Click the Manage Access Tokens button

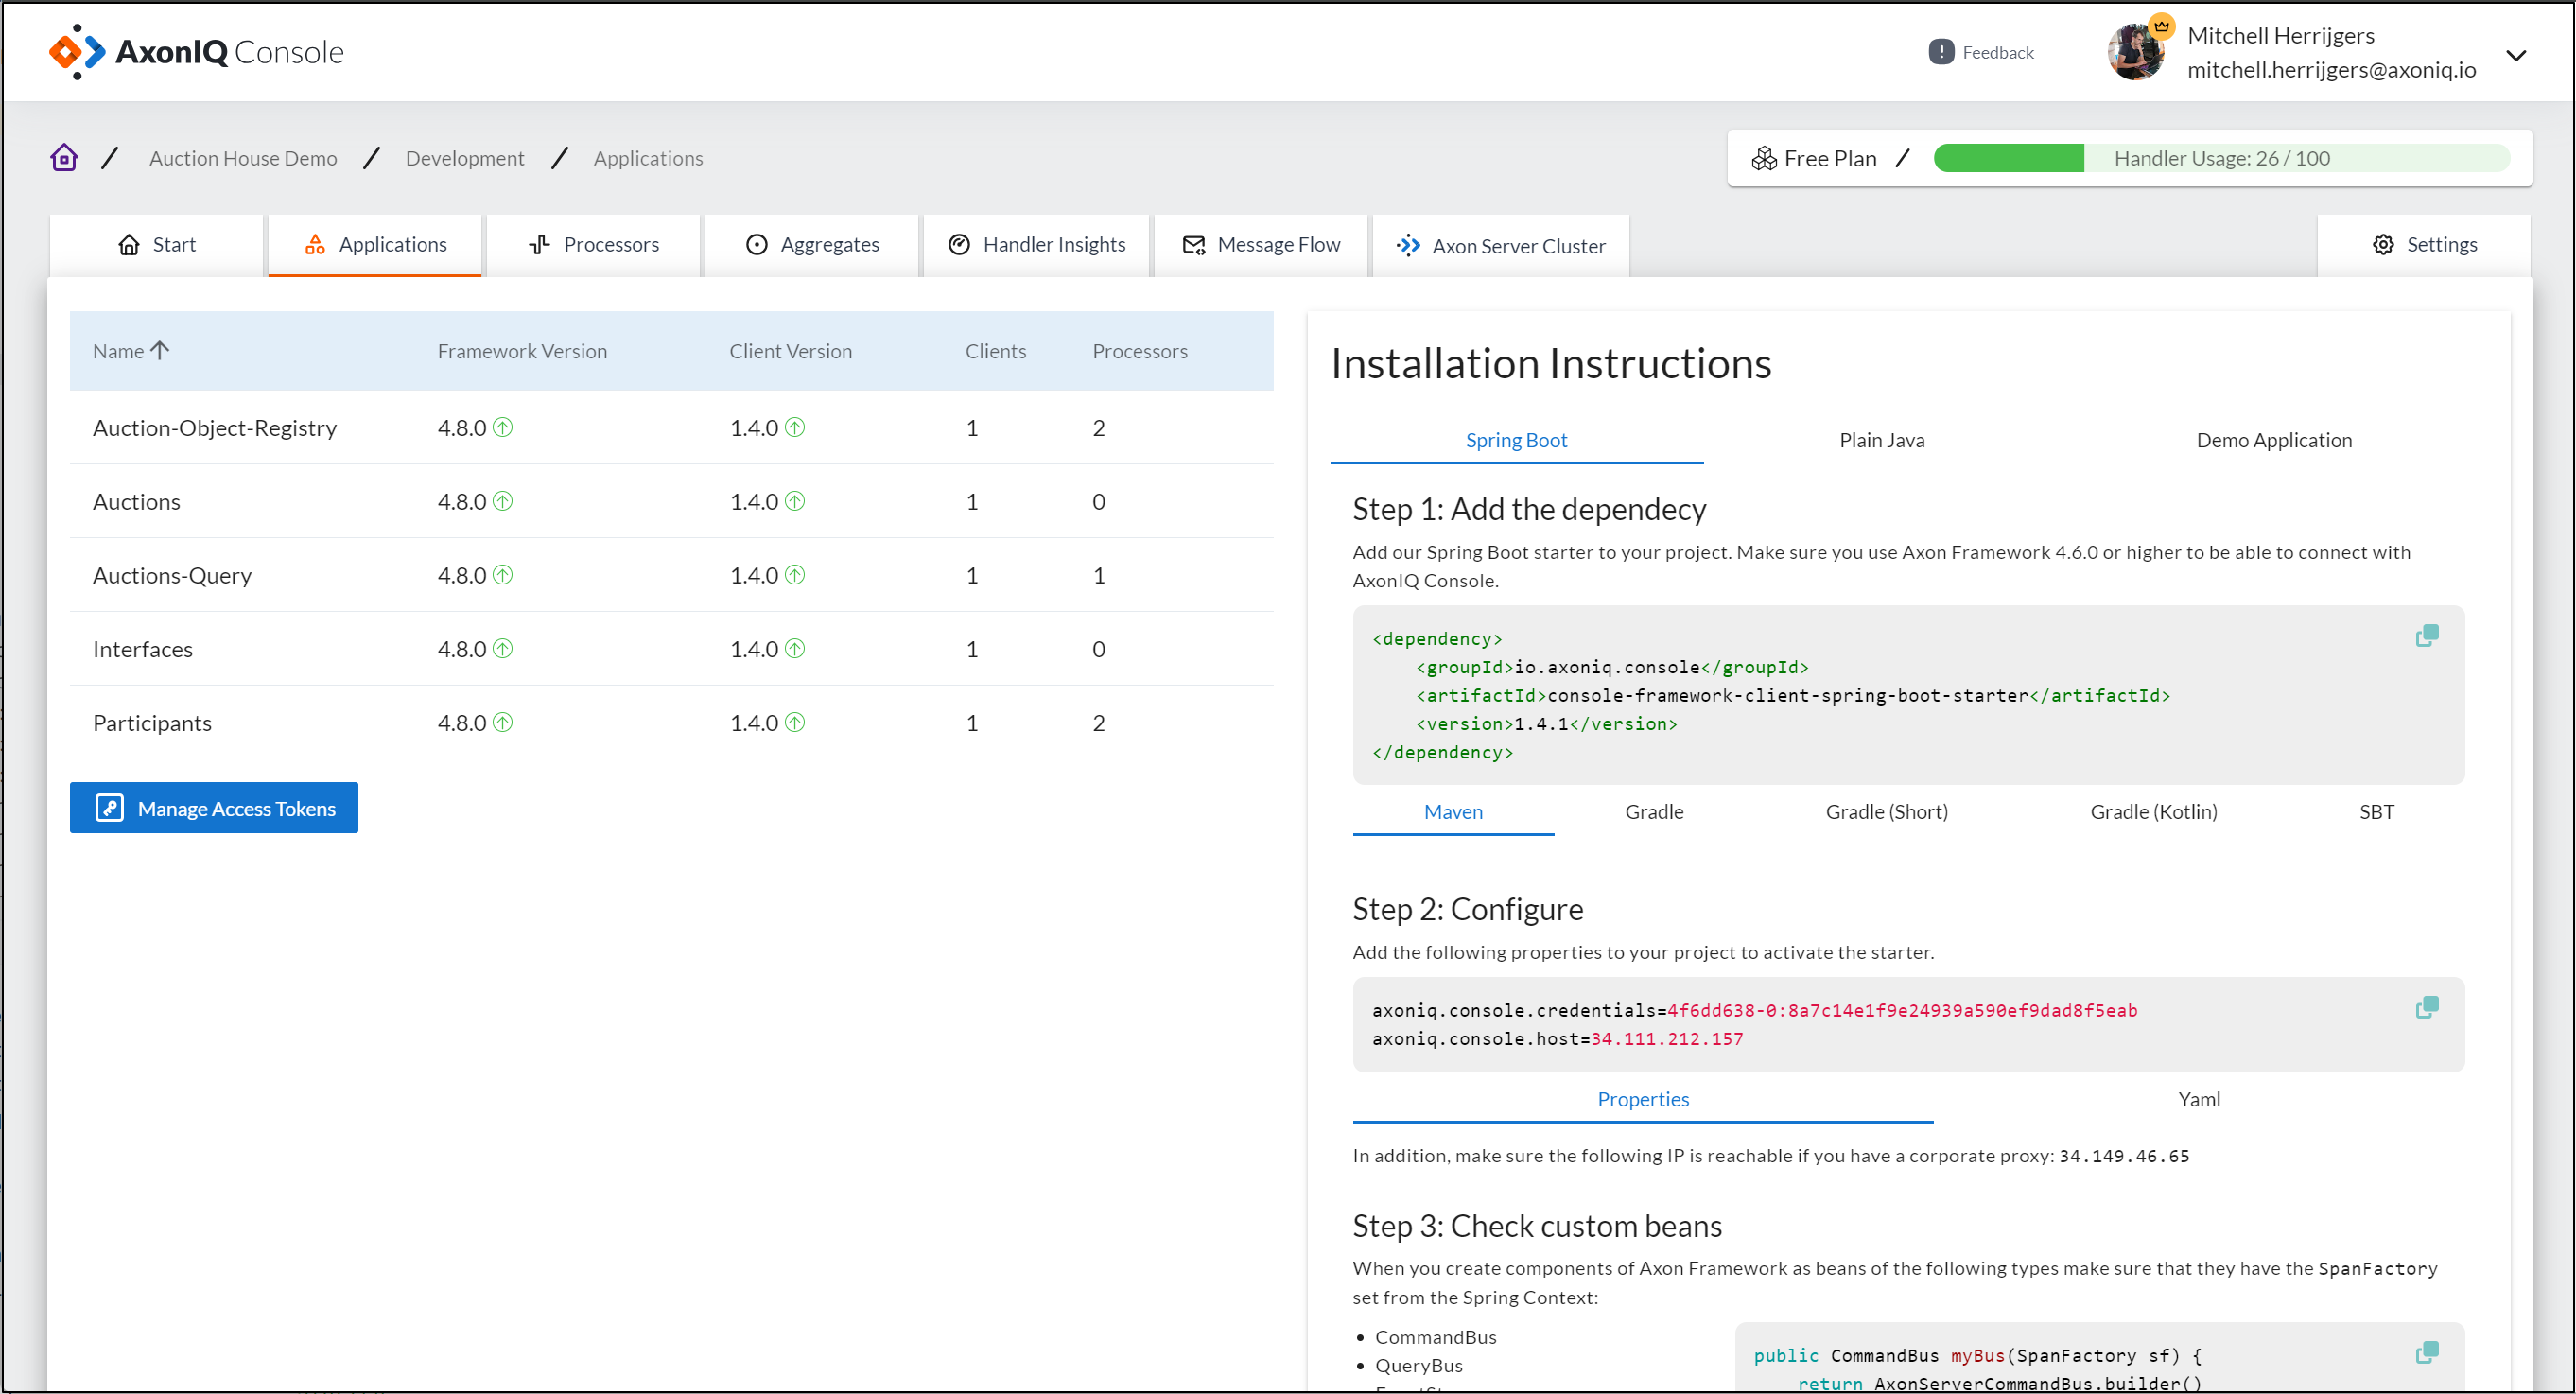(x=214, y=808)
